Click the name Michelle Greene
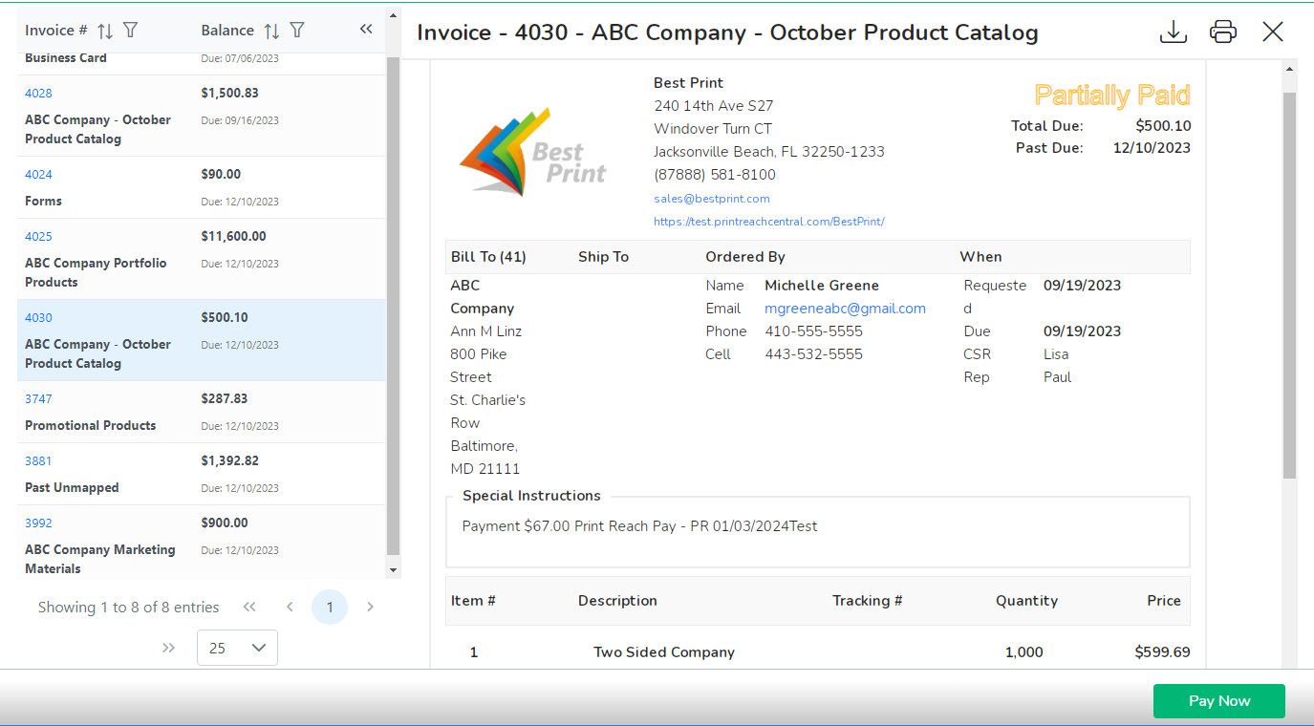Screen dimensions: 1314x726 coord(822,286)
